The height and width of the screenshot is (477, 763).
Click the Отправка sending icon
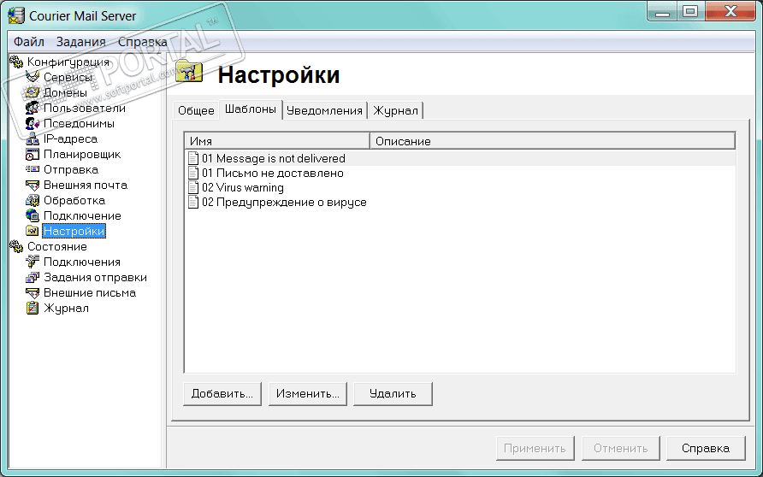(33, 169)
